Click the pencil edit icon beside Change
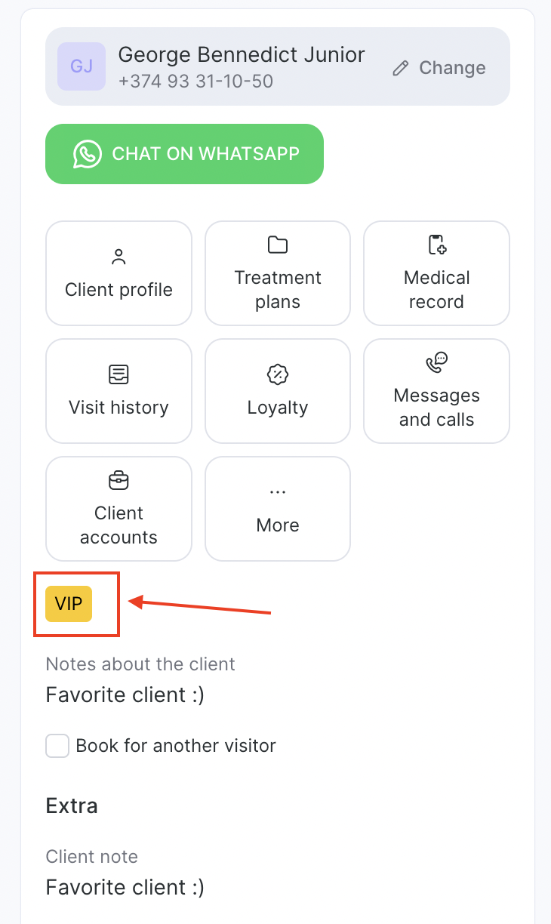Viewport: 551px width, 924px height. pyautogui.click(x=401, y=68)
